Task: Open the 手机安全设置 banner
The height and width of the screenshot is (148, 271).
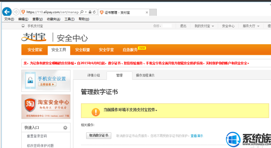Action: tap(46, 81)
